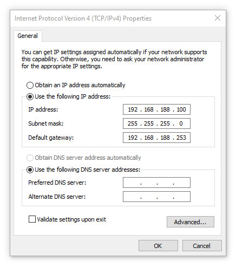The width and height of the screenshot is (236, 267).
Task: Click the Cancel button
Action: pos(202,246)
